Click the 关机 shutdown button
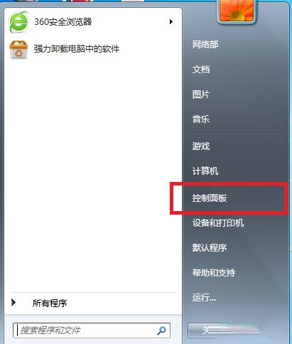This screenshot has height=344, width=292. pyautogui.click(x=207, y=330)
